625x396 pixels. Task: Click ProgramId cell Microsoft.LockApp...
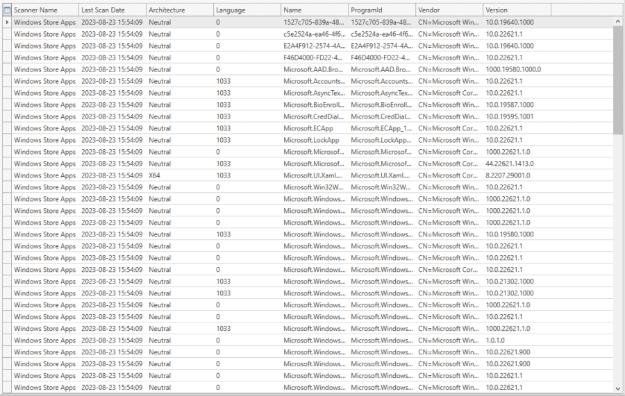381,140
